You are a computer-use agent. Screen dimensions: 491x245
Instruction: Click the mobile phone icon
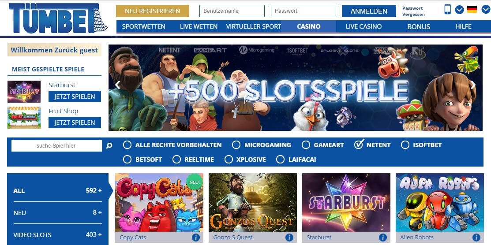[447, 9]
